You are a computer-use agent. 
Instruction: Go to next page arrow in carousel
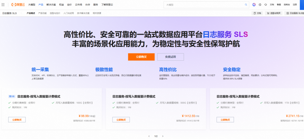(163, 136)
